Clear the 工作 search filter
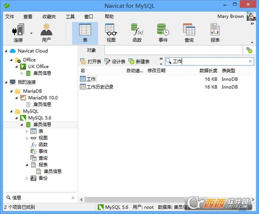Viewport: 259px width, 214px height. point(250,61)
